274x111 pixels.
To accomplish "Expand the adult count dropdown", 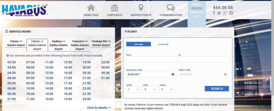I will coord(134,89).
